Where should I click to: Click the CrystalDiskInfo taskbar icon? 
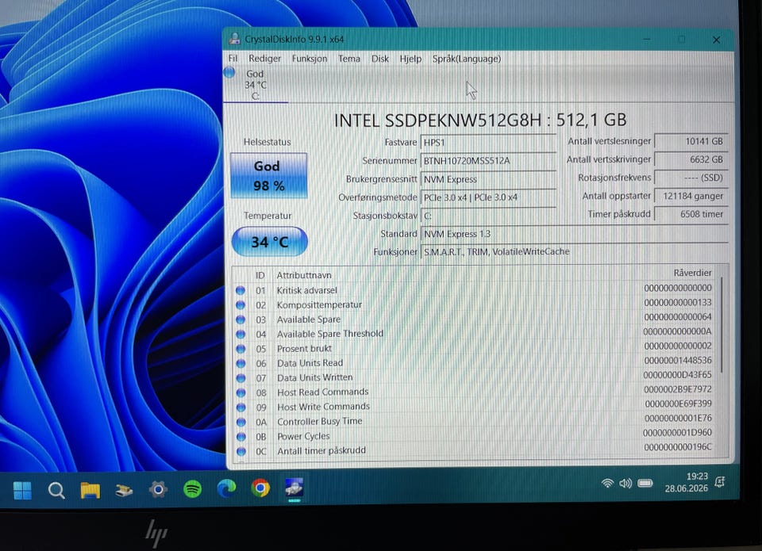click(x=294, y=488)
